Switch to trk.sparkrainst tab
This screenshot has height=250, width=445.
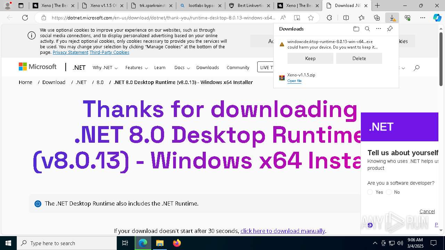[x=151, y=6]
